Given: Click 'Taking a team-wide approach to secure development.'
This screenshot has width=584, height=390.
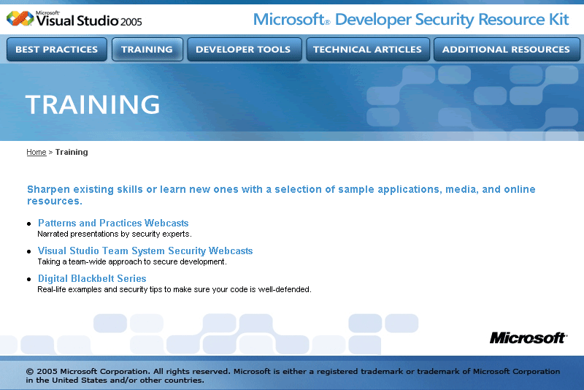Looking at the screenshot, I should click(x=132, y=261).
